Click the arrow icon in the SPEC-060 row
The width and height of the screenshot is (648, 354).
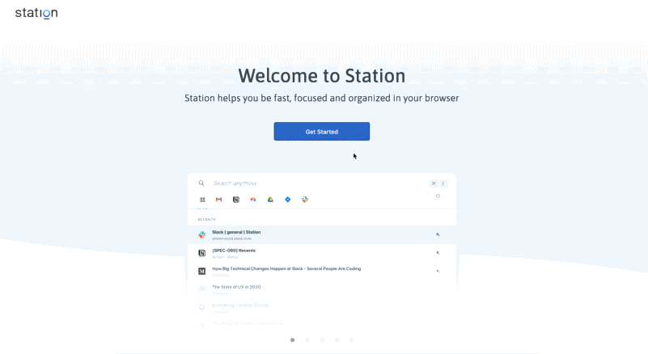tap(438, 253)
